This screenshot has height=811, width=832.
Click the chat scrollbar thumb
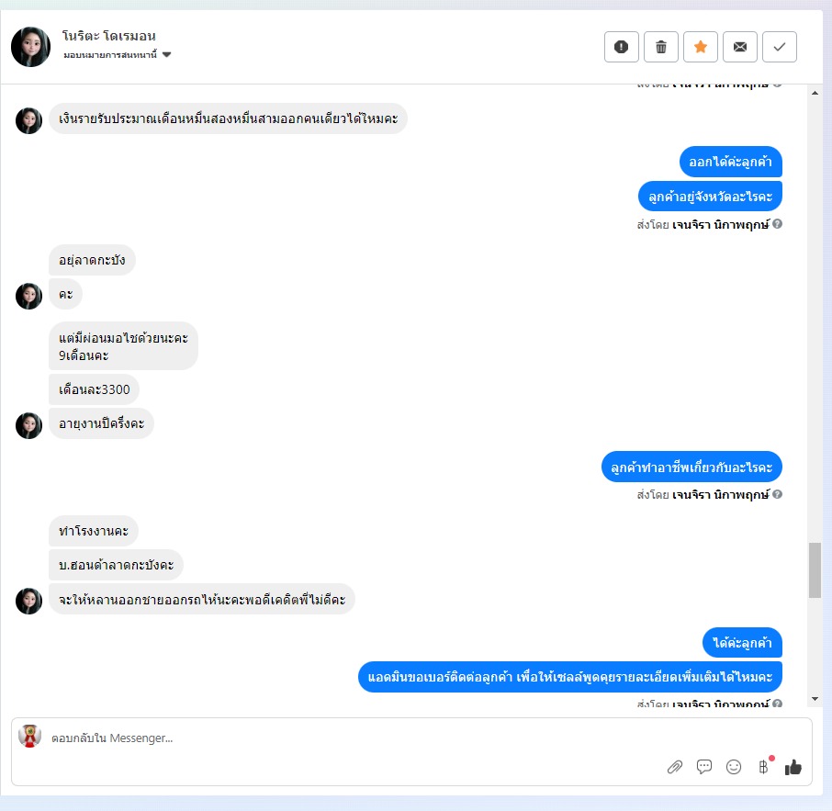coord(815,570)
